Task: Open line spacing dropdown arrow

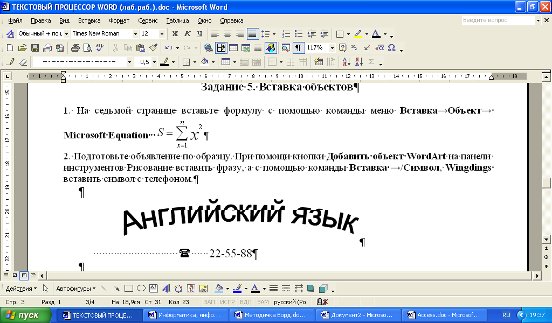Action: tap(274, 34)
